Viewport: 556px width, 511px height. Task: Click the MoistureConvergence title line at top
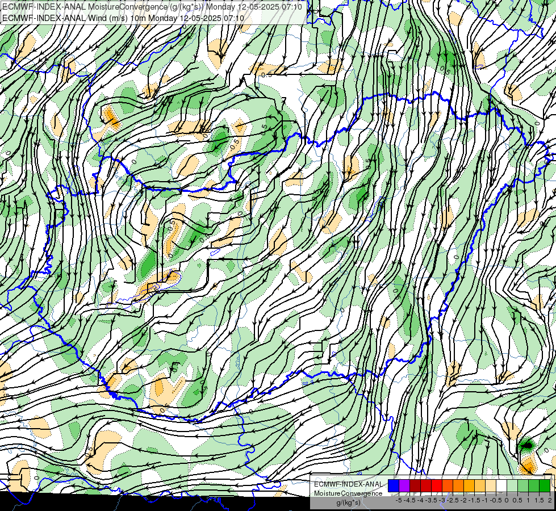point(152,7)
